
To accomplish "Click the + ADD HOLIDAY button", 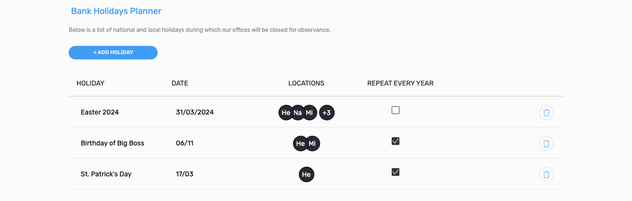I will (113, 53).
